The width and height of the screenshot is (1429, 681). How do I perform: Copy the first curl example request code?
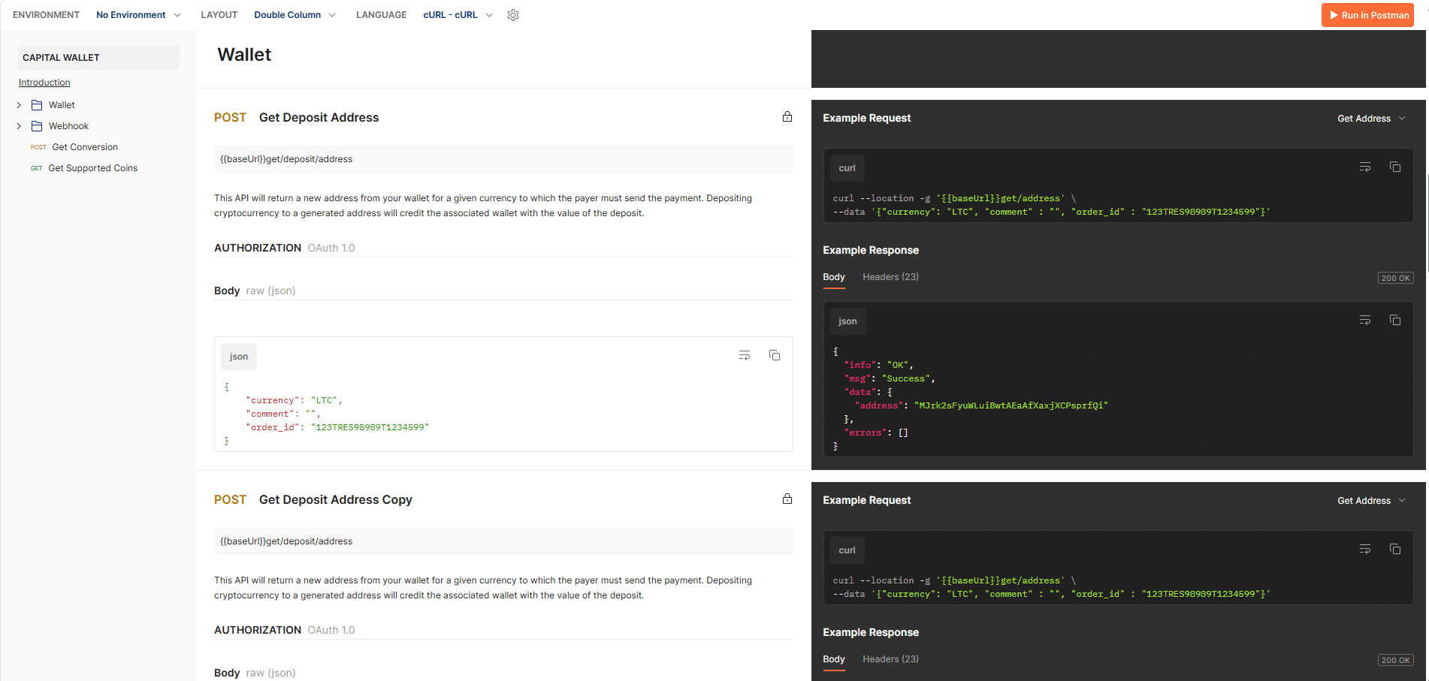(x=1394, y=167)
